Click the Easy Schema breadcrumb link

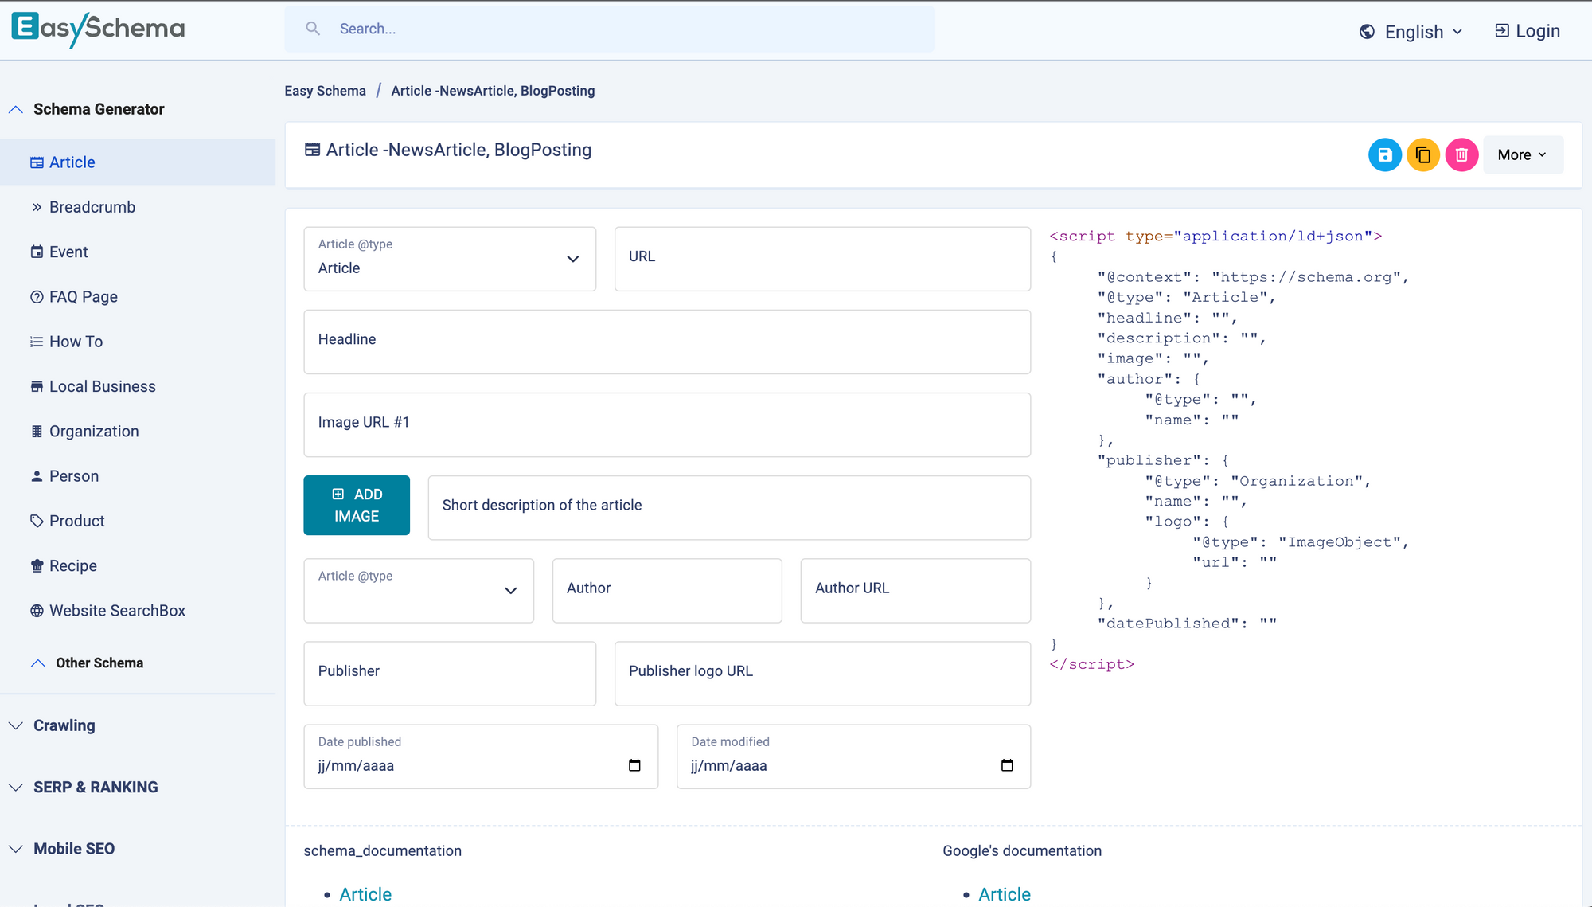325,90
